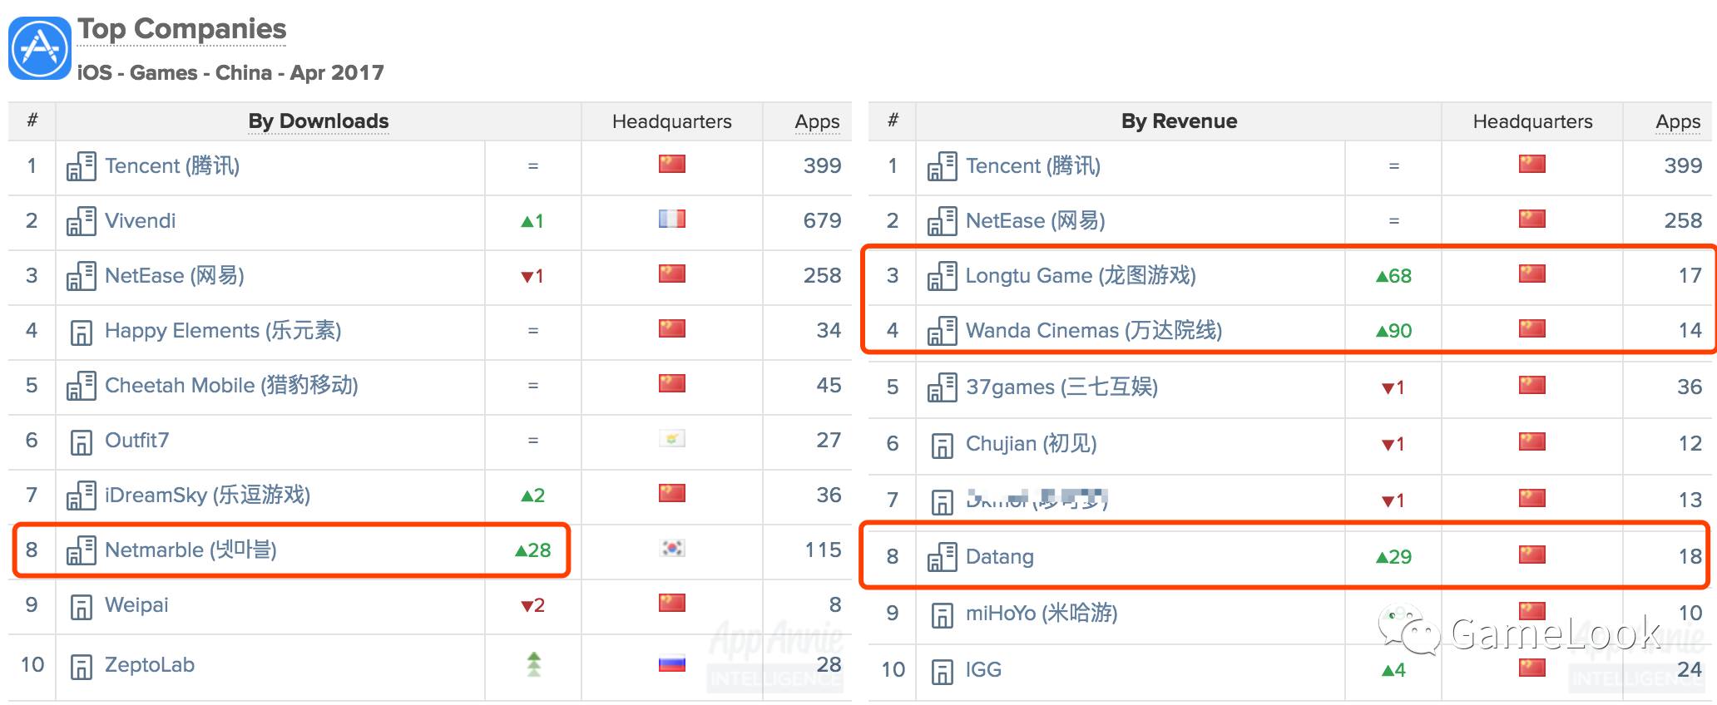Click the France flag in Vivendi row
Viewport: 1717px width, 705px height.
671,219
